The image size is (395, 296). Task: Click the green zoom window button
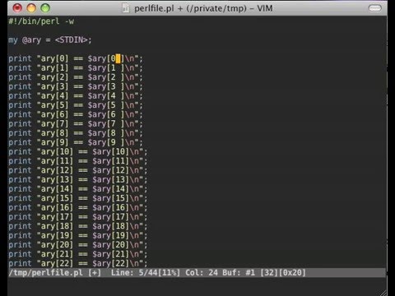tap(45, 8)
